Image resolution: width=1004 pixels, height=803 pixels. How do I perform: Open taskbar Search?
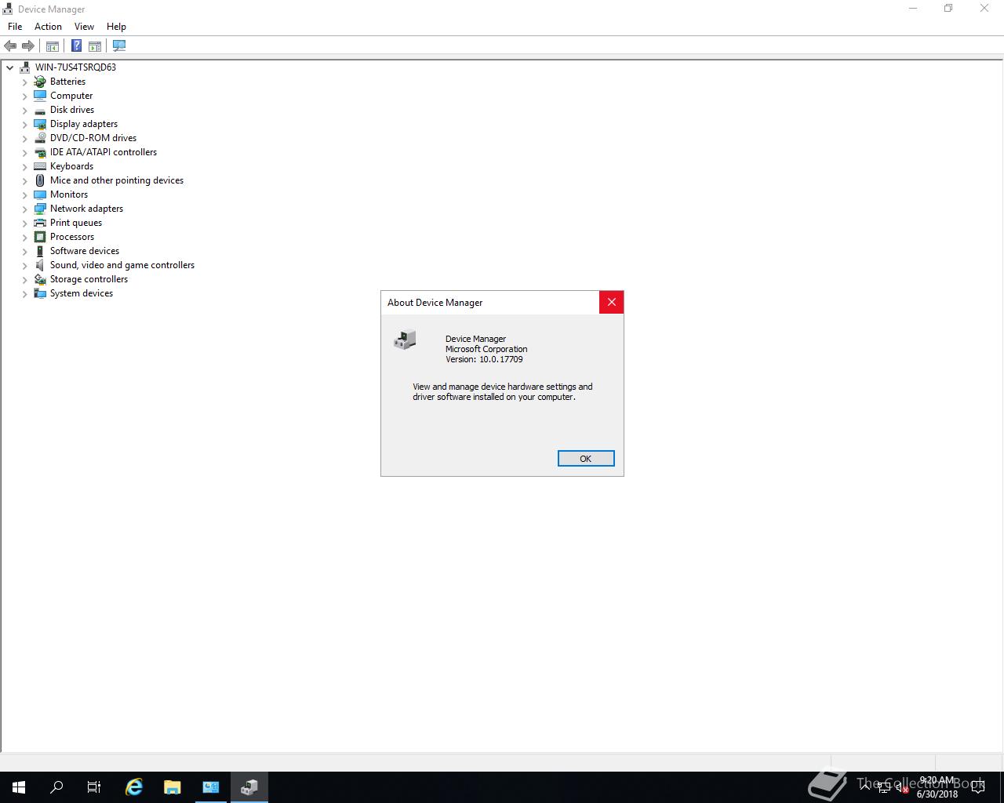pos(56,787)
